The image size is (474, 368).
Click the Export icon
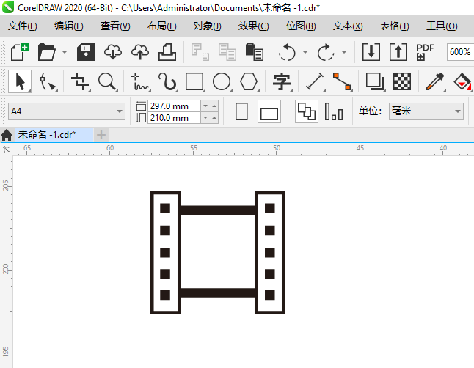coord(398,52)
